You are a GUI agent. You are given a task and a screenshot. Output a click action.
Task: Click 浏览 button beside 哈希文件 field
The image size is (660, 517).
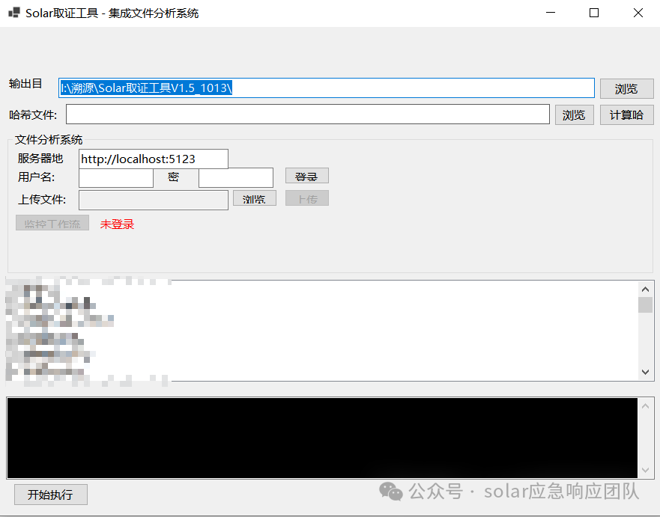[x=574, y=114]
